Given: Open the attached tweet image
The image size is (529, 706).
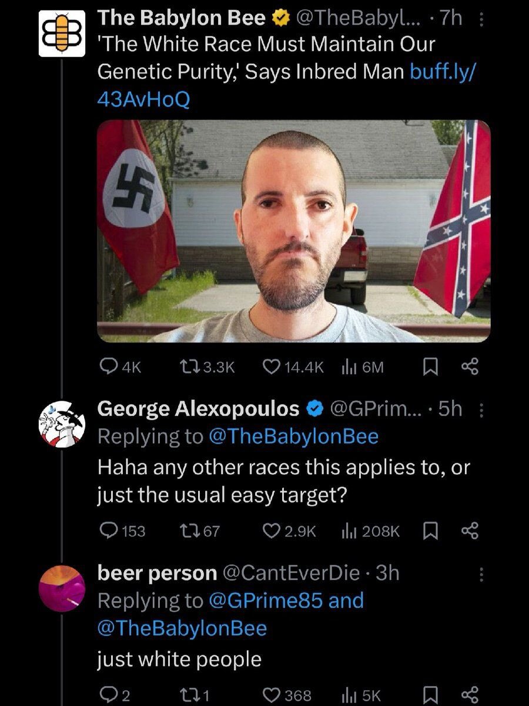Looking at the screenshot, I should pos(293,231).
